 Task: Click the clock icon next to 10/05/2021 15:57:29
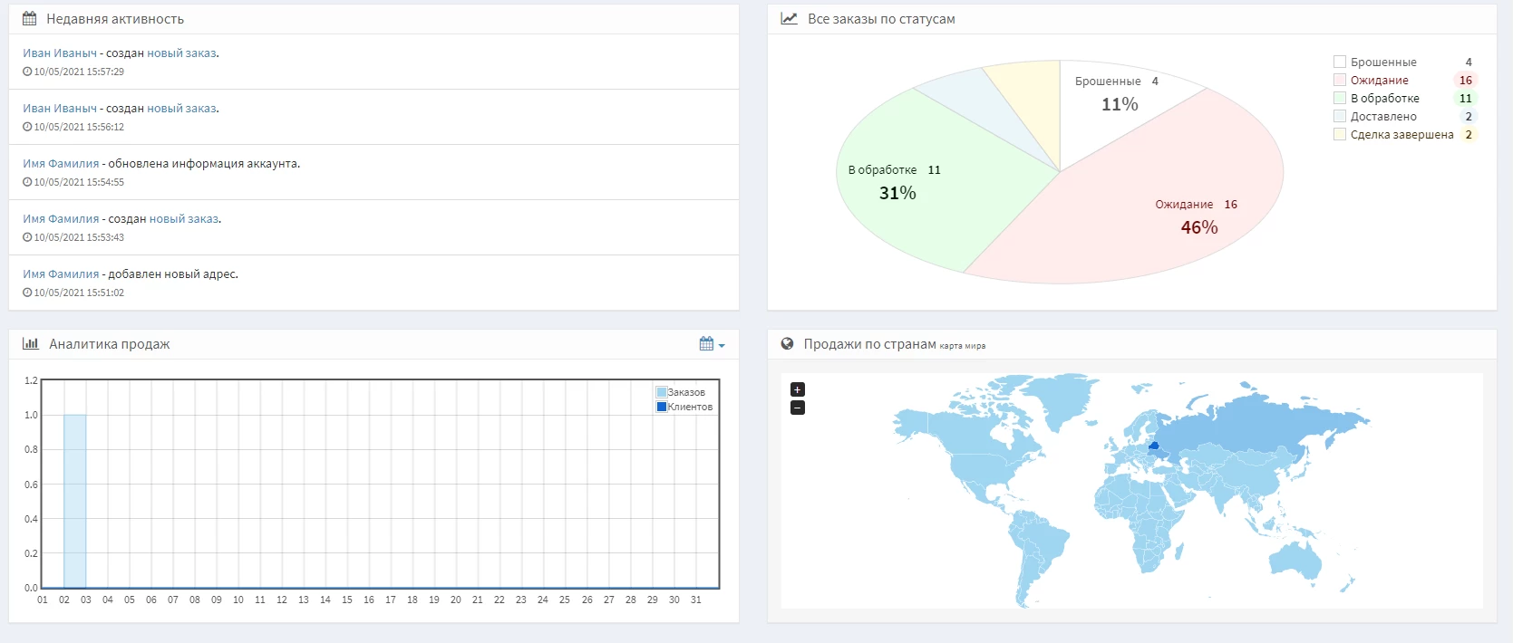[x=27, y=72]
